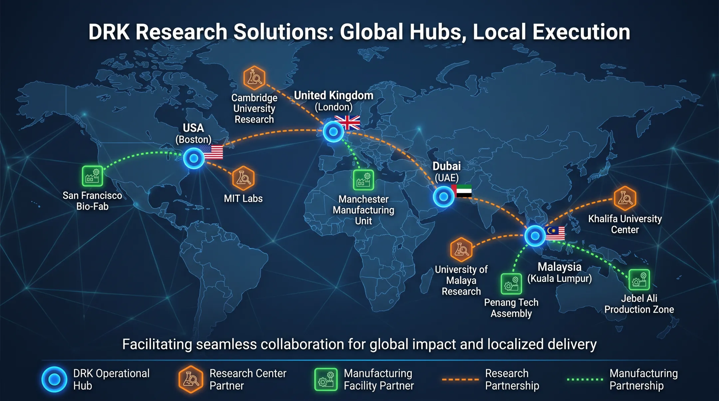719x401 pixels.
Task: Click the 'Manufacturing Partnership' legend text
Action: tap(643, 379)
